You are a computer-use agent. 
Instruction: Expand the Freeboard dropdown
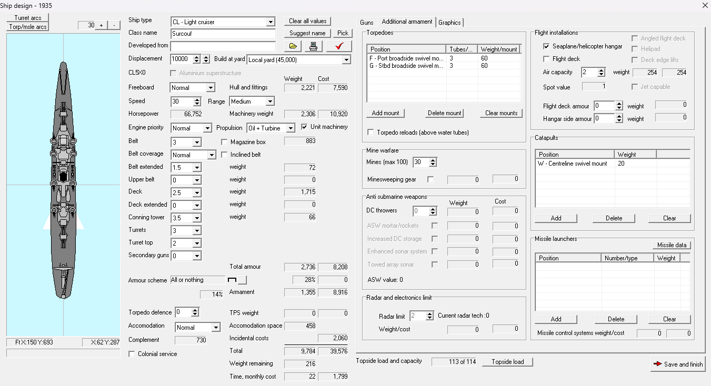coord(211,88)
